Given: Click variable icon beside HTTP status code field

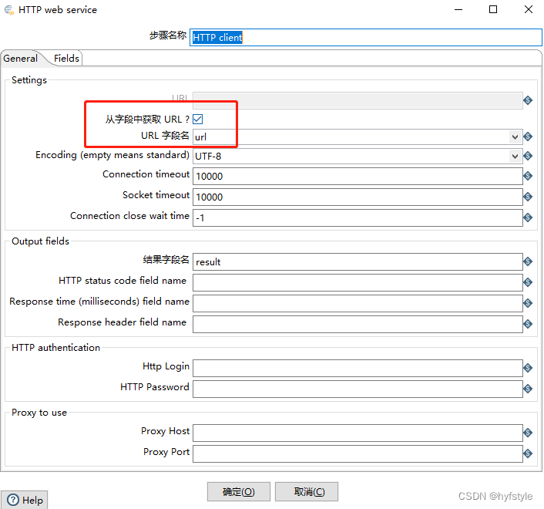Looking at the screenshot, I should tap(528, 282).
